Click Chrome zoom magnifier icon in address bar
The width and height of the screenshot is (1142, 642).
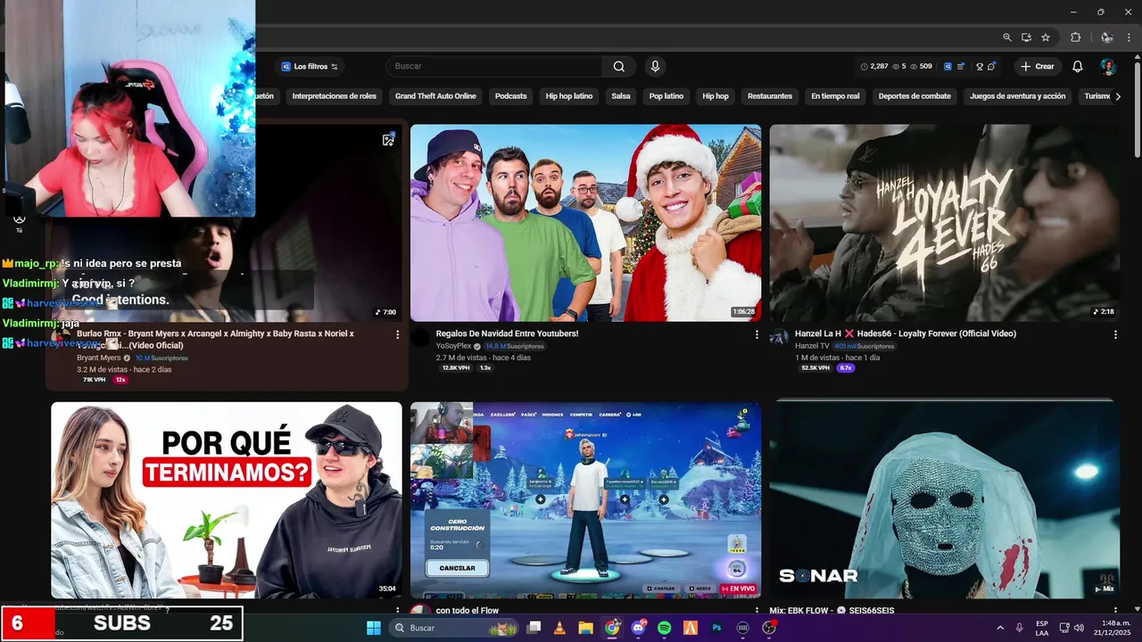coord(1007,37)
